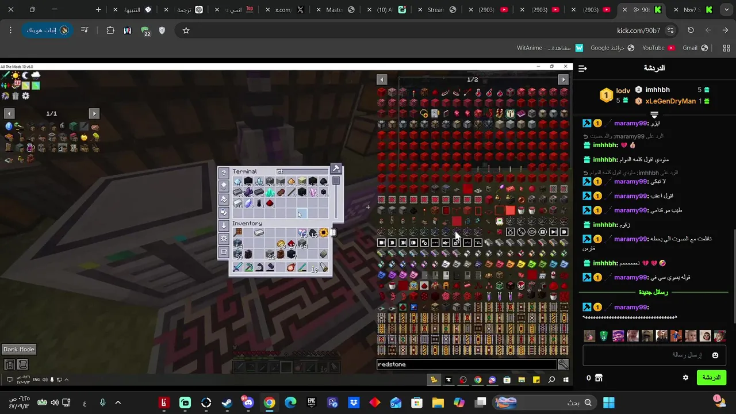
Task: Toggle Dark Mode button in game
Action: click(18, 349)
